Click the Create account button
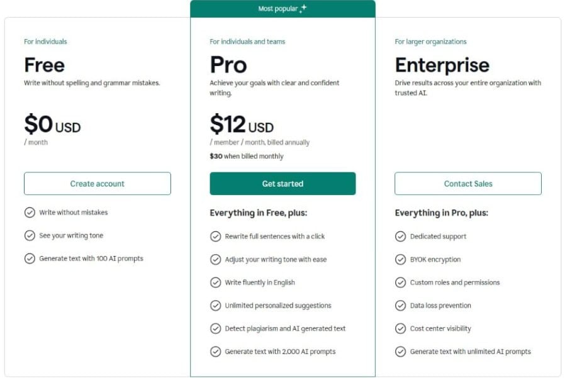The width and height of the screenshot is (565, 378). tap(97, 183)
